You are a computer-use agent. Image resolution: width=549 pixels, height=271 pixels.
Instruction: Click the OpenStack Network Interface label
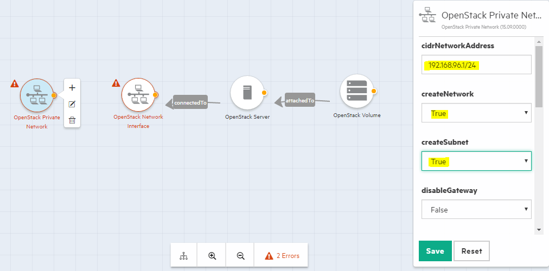pyautogui.click(x=138, y=121)
